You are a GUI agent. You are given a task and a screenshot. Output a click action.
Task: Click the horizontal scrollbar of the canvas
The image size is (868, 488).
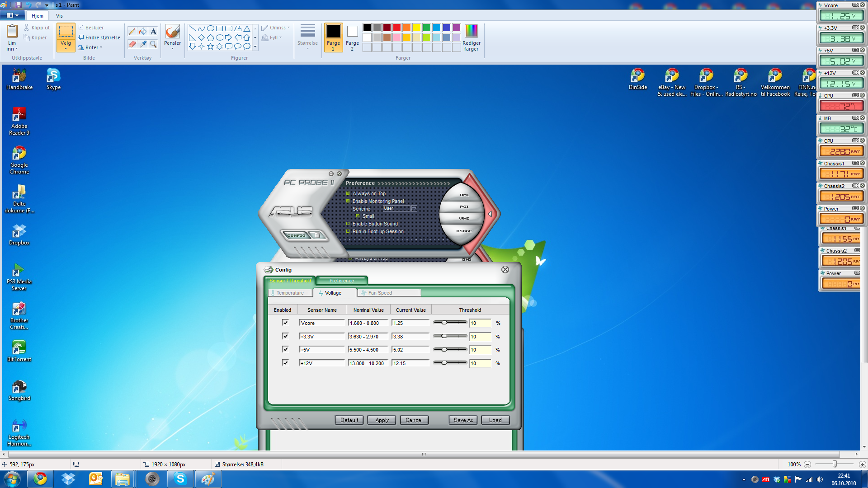pos(424,454)
